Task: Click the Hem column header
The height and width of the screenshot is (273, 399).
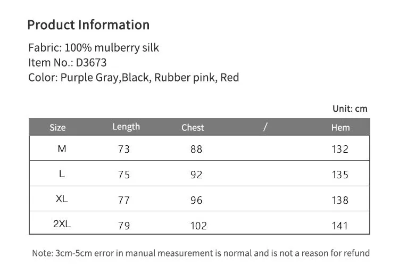Action: point(340,128)
